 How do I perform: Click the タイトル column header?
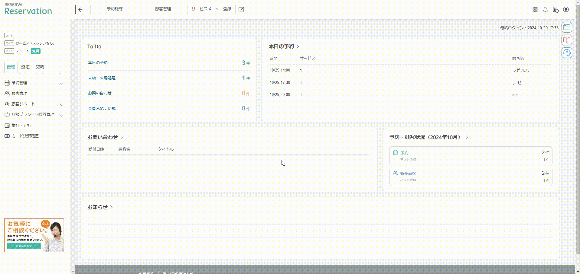click(x=166, y=149)
